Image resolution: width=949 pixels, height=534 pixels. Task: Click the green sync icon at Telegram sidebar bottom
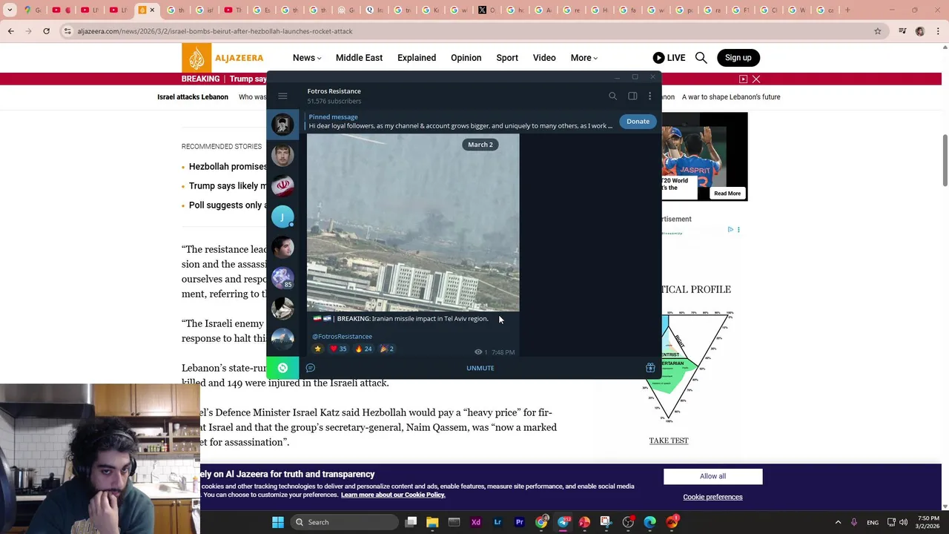coord(282,368)
